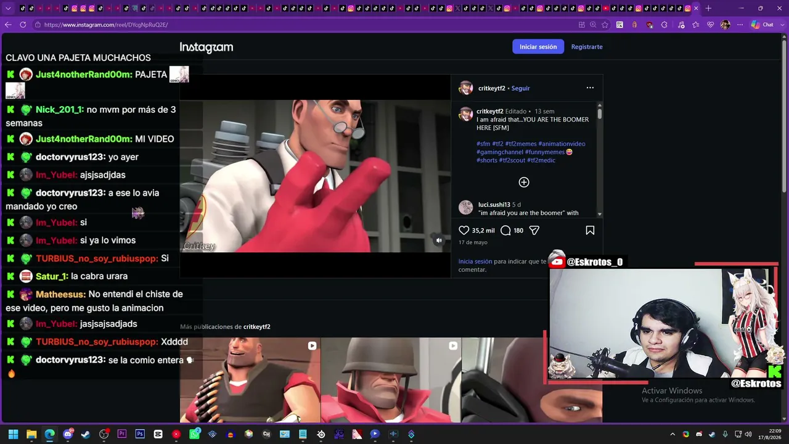Click Inicia sesión link below the post

[x=475, y=261]
